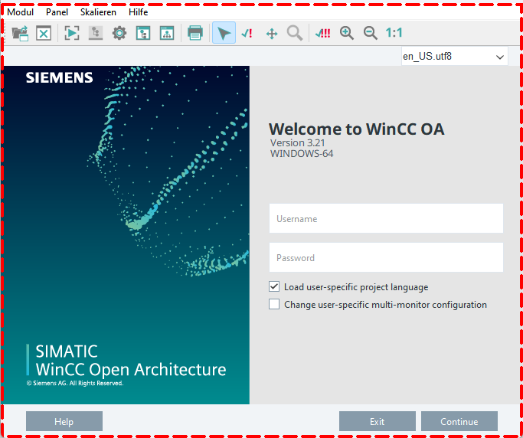The image size is (523, 438).
Task: Disable Load user-specific project language checkbox
Action: (x=275, y=286)
